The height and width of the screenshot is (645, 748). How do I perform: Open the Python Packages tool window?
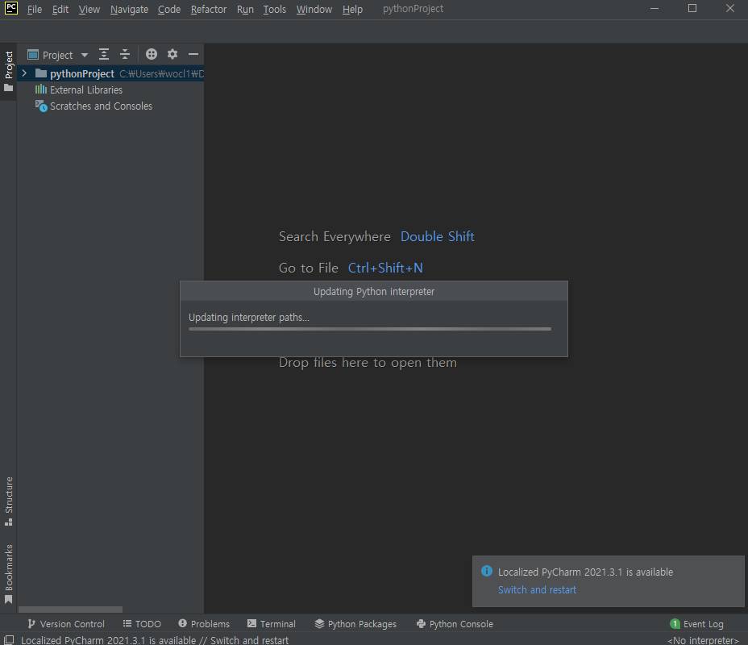(355, 624)
